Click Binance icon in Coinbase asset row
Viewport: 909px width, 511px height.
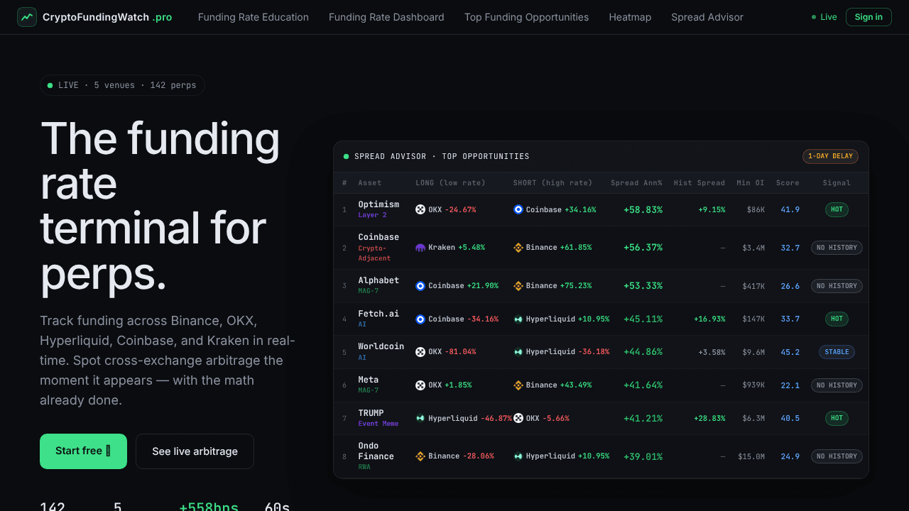coord(518,248)
